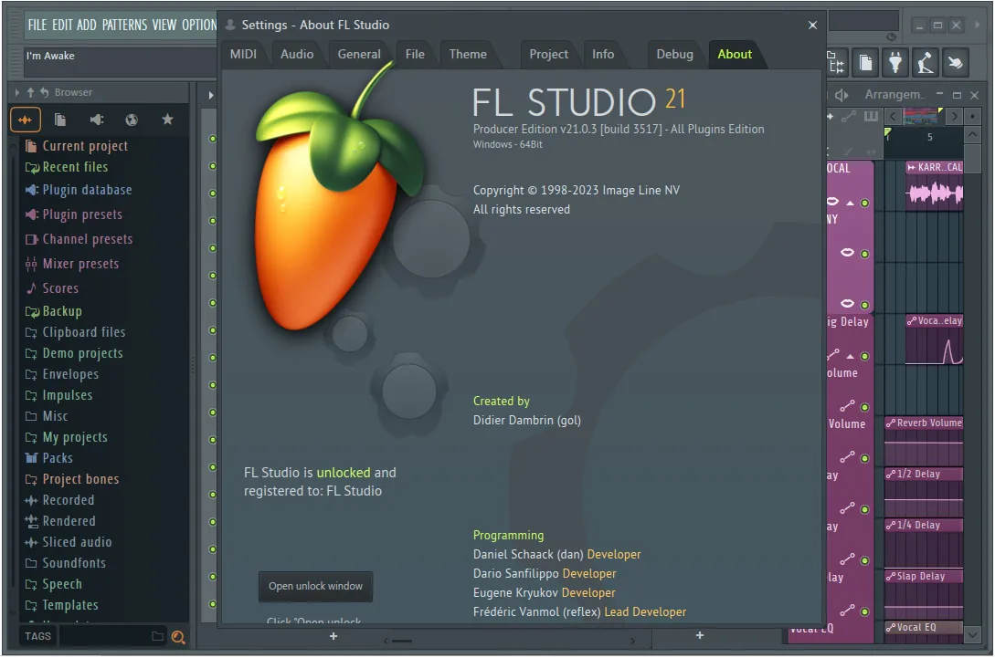Open the files tab icon in Browser
This screenshot has width=995, height=658.
pyautogui.click(x=60, y=120)
